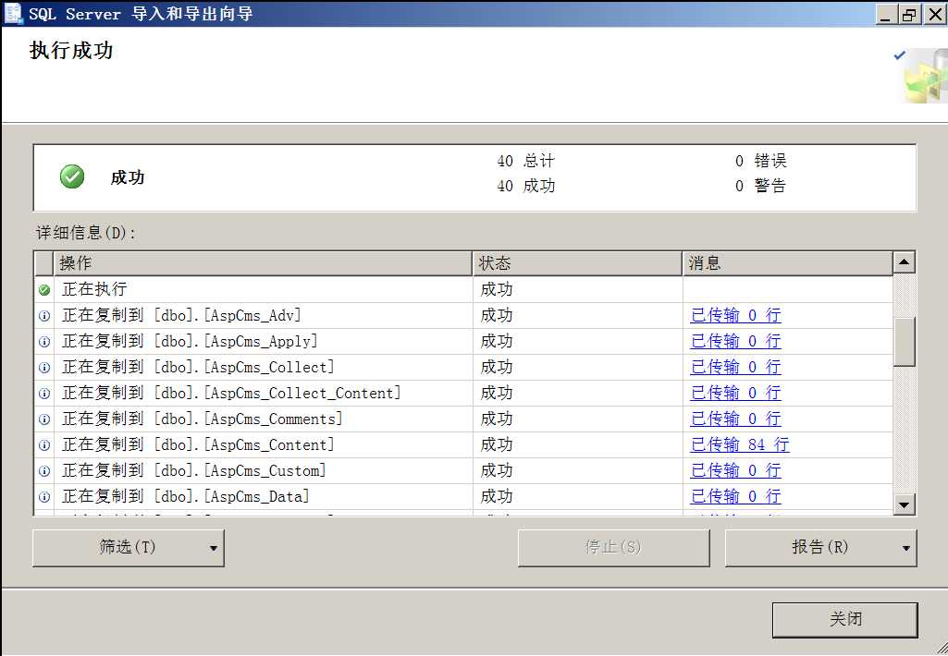This screenshot has height=656, width=948.
Task: Click info icon for AspCms_Collect_Content row
Action: [44, 394]
